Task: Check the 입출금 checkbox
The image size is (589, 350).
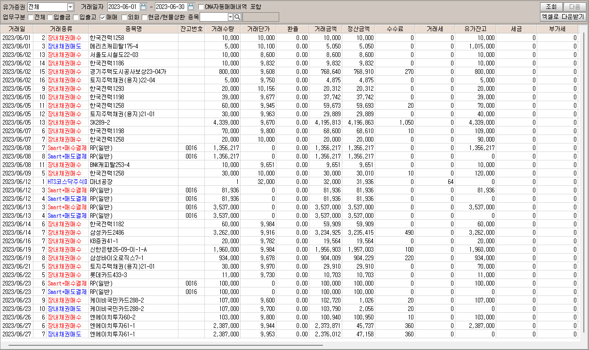Action: (50, 17)
